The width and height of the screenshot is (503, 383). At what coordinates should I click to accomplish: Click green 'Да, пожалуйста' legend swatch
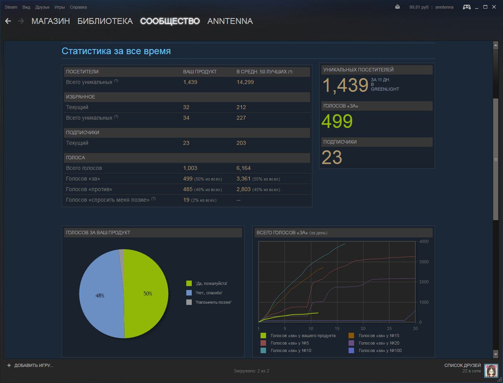pyautogui.click(x=189, y=283)
